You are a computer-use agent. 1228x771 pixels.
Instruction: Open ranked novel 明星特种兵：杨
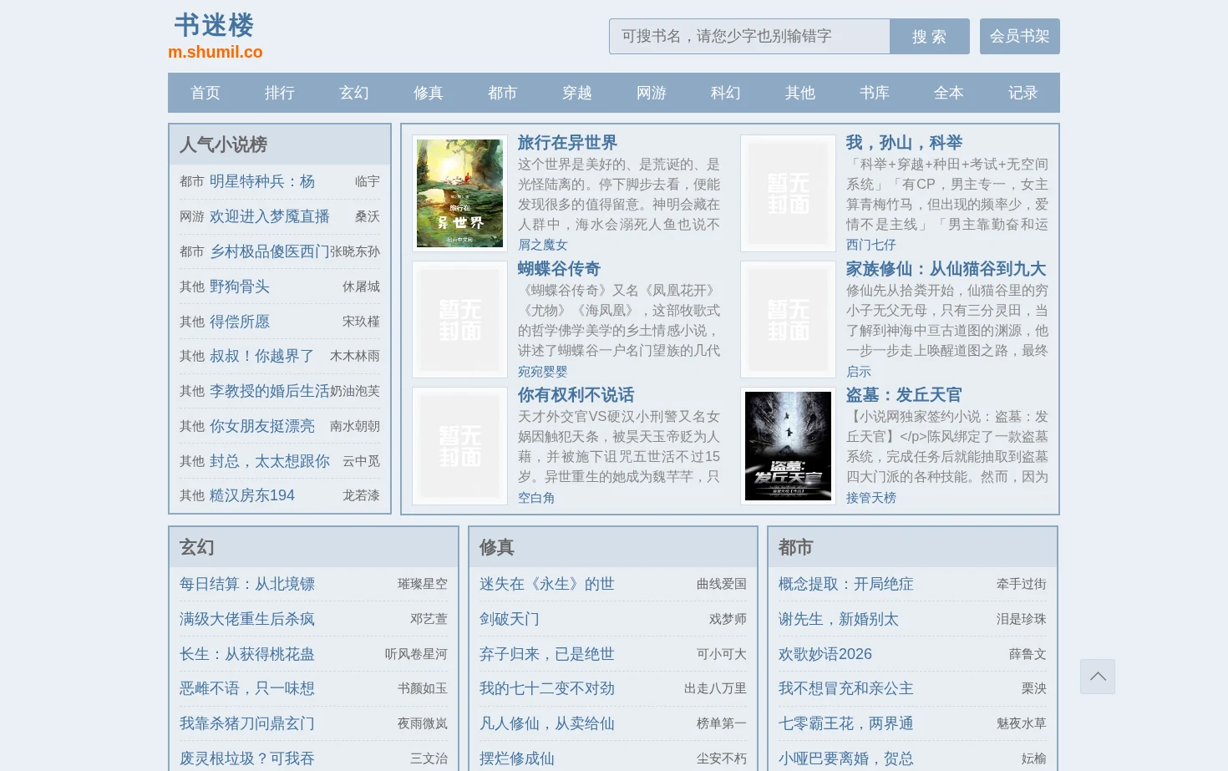[262, 181]
